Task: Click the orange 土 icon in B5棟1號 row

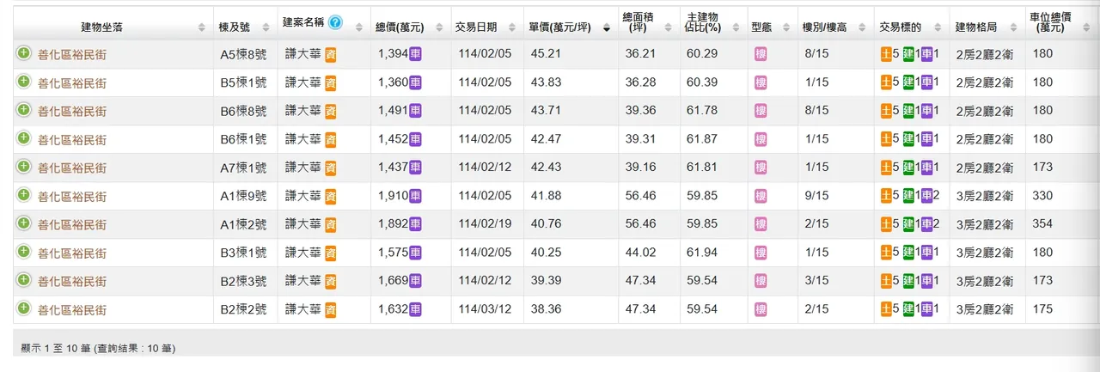Action: (x=887, y=82)
